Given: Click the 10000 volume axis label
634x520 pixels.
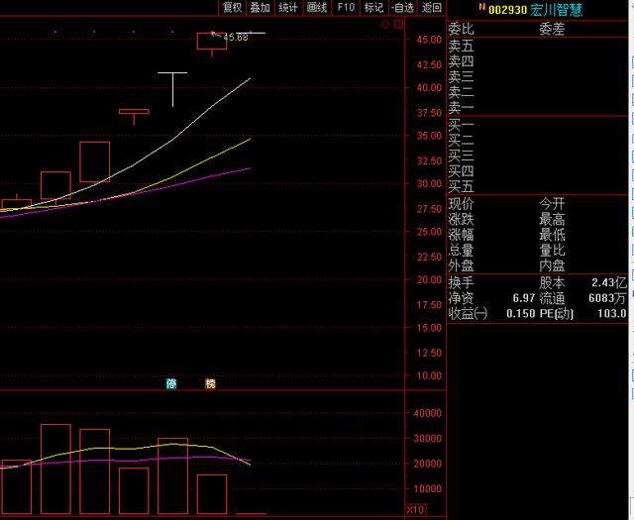Looking at the screenshot, I should (427, 488).
